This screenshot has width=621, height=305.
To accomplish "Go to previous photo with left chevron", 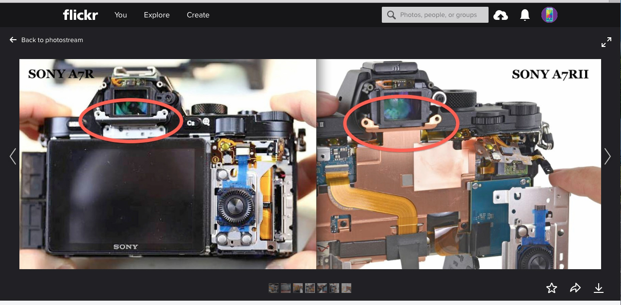I will click(13, 156).
